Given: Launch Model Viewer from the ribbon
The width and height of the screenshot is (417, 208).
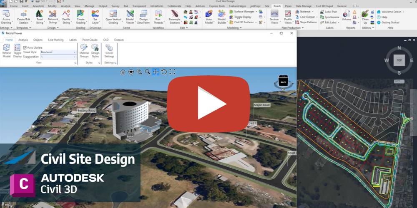Looking at the screenshot, I should click(130, 17).
